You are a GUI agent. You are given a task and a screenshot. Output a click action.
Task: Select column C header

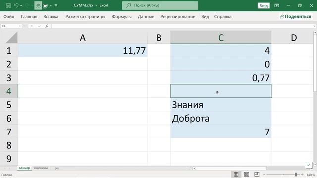(221, 38)
